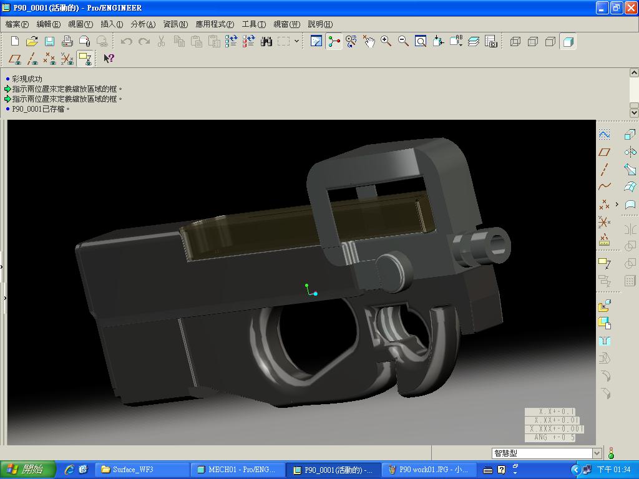639x479 pixels.
Task: Click the binoculars Find tool
Action: point(266,41)
